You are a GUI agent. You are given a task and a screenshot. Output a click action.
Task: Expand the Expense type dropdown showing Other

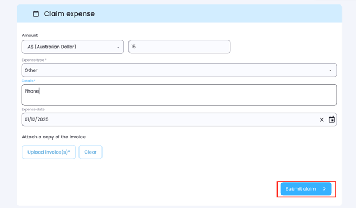coord(179,70)
